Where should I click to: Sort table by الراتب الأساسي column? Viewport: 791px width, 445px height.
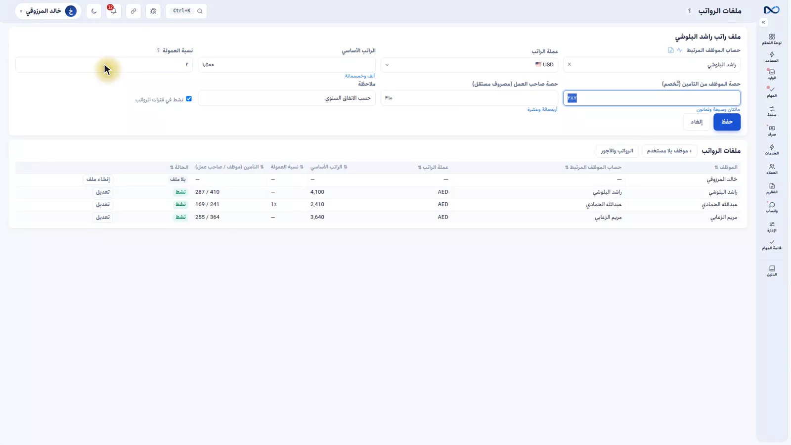click(329, 167)
